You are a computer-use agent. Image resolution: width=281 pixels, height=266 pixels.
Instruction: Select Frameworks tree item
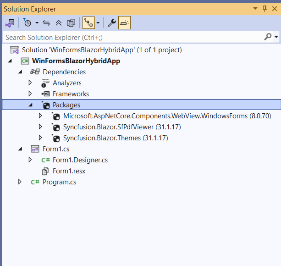(x=71, y=94)
